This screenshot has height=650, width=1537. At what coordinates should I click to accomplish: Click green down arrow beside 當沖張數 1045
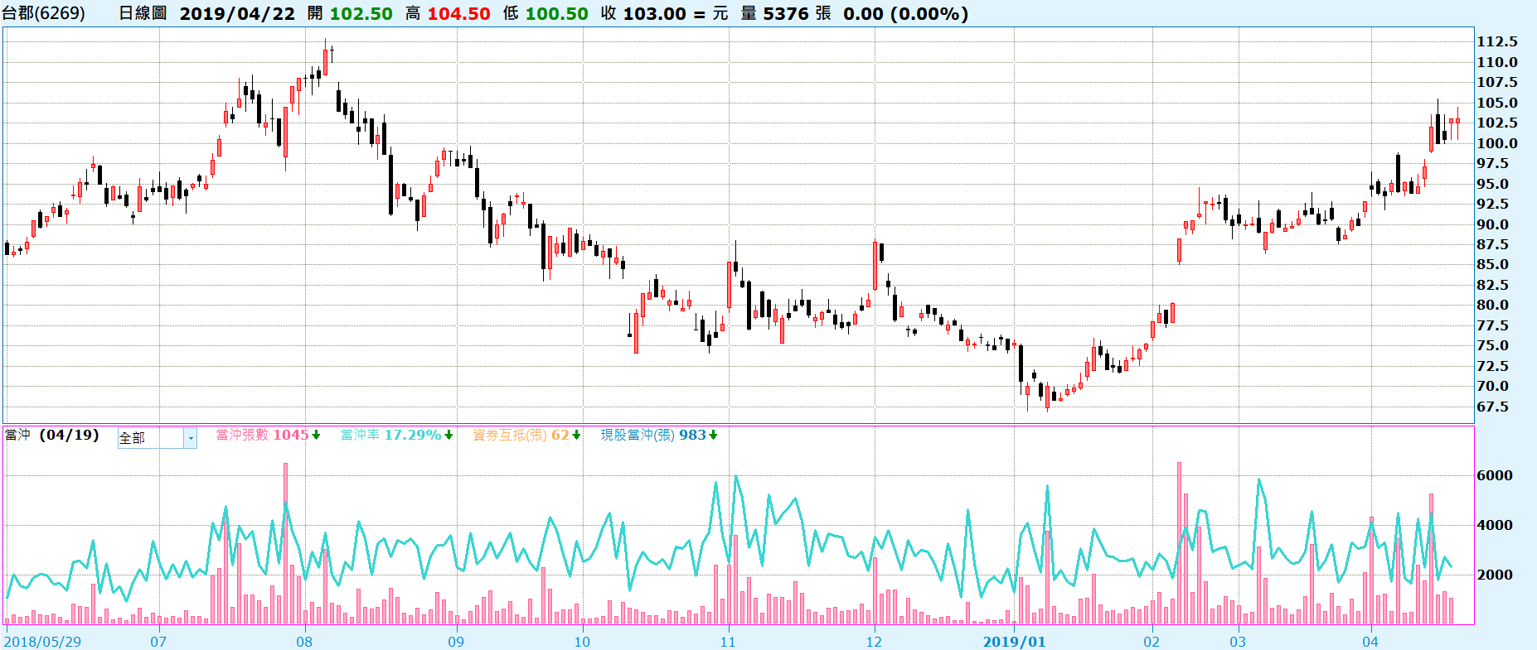pos(316,436)
